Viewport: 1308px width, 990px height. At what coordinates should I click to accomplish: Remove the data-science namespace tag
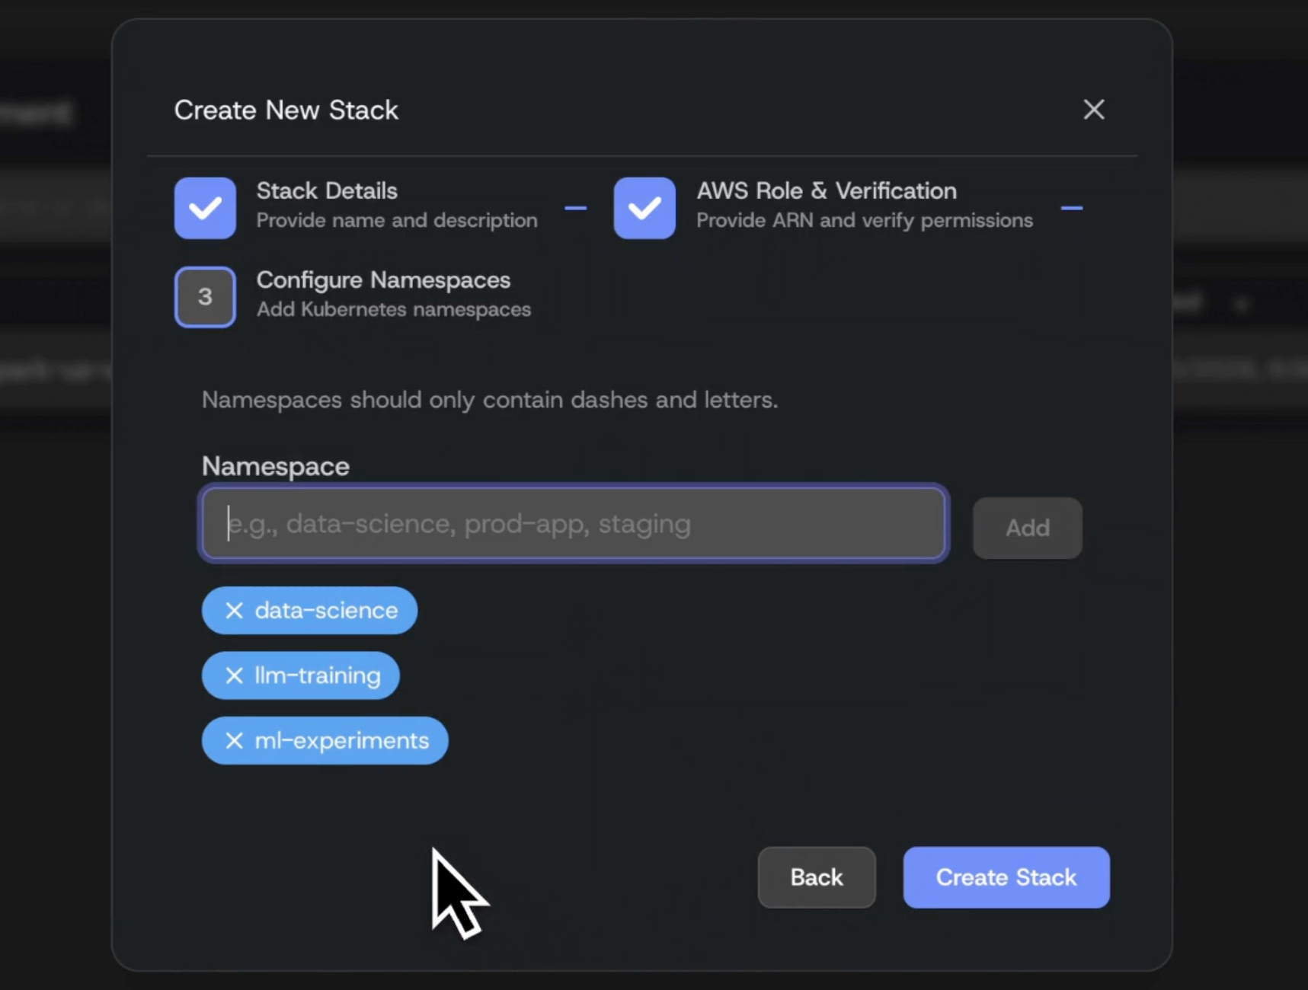pos(233,610)
